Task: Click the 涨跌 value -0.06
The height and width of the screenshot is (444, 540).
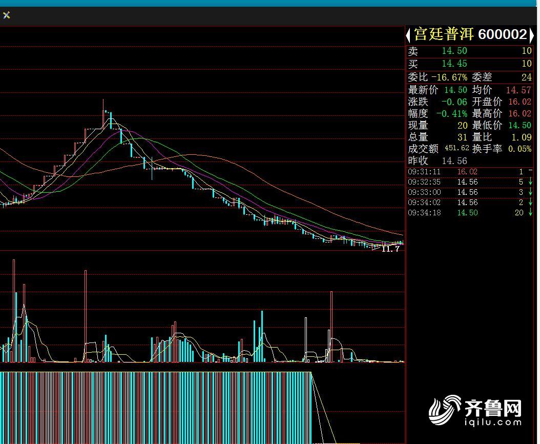Action: pos(454,102)
